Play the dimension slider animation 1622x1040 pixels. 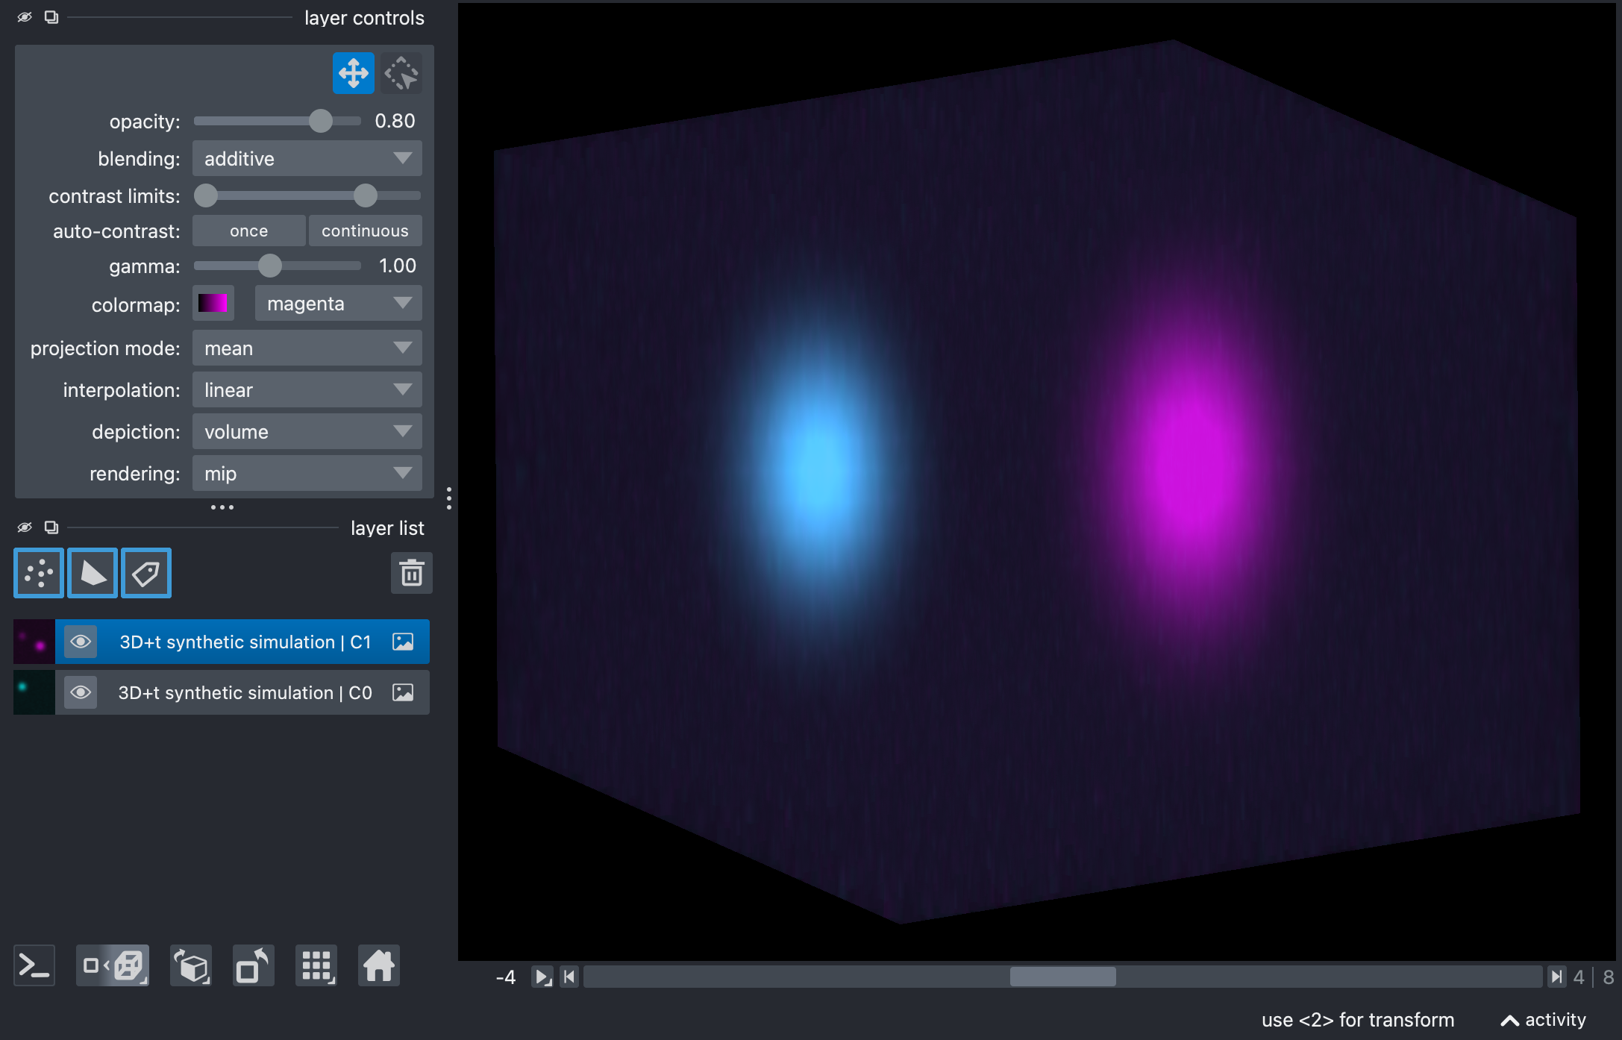[x=542, y=977]
